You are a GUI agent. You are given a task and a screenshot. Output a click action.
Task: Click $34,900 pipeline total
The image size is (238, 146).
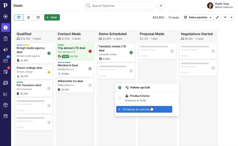tap(158, 17)
